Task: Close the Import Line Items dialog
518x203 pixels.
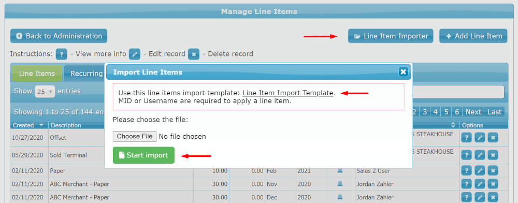Action: tap(402, 71)
